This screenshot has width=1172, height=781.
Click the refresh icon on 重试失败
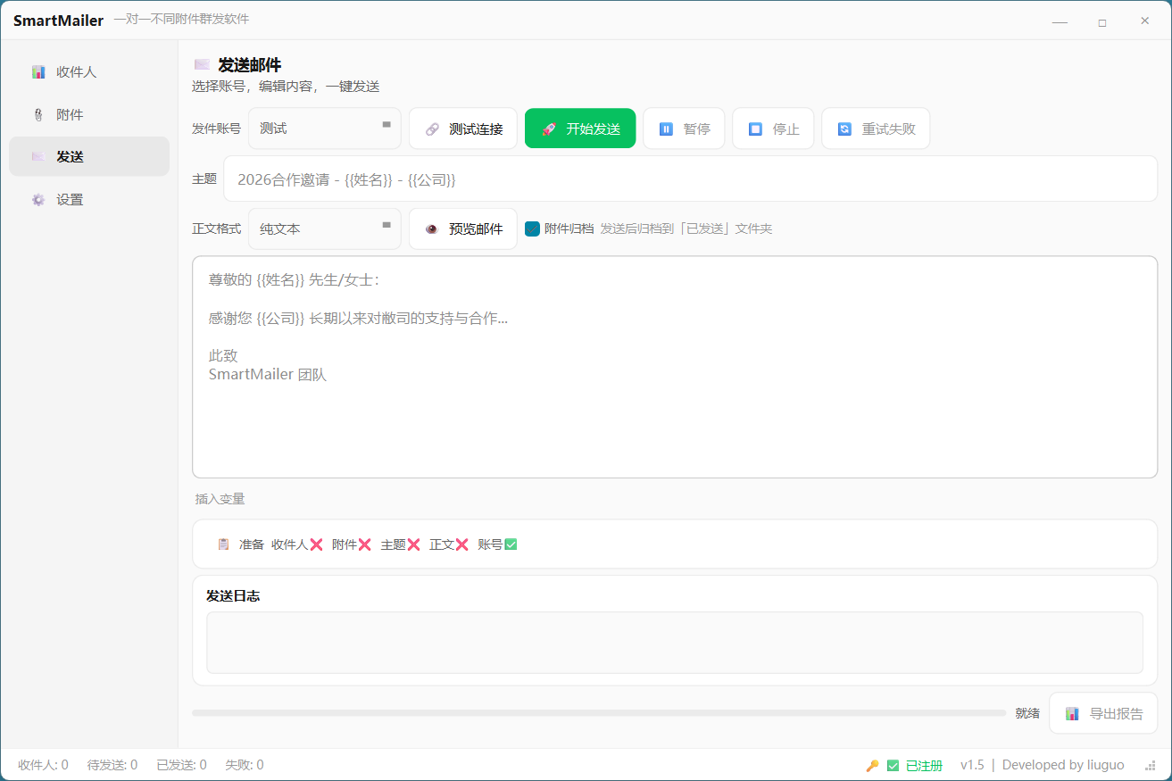click(844, 129)
